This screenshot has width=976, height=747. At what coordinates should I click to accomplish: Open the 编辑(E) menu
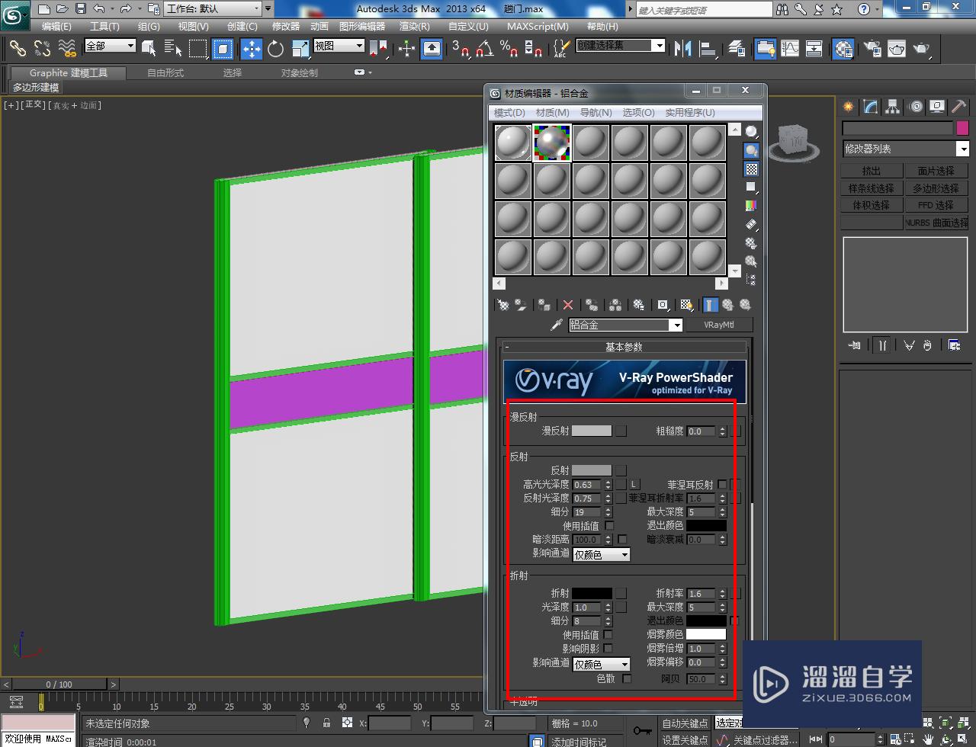56,27
